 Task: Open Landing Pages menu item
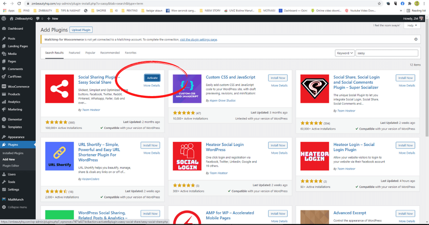18,46
